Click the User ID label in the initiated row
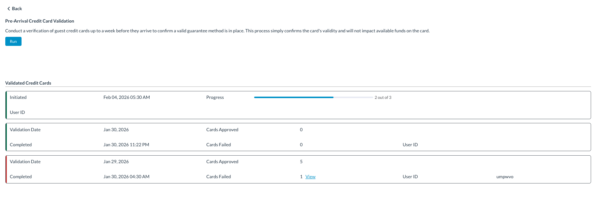The width and height of the screenshot is (599, 197). click(17, 112)
